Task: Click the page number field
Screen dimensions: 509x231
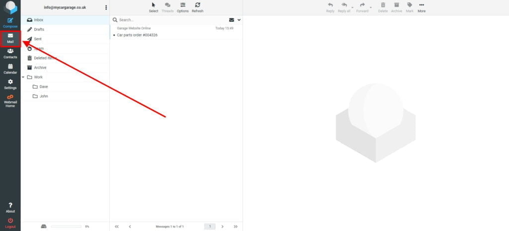Action: pyautogui.click(x=210, y=227)
